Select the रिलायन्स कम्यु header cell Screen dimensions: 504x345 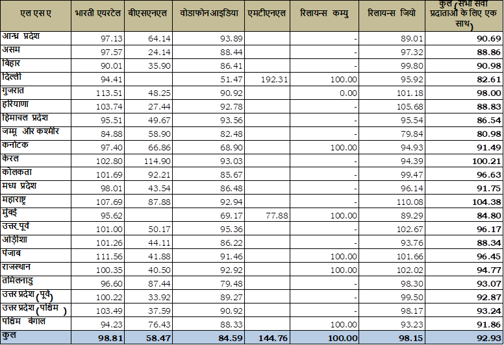326,14
